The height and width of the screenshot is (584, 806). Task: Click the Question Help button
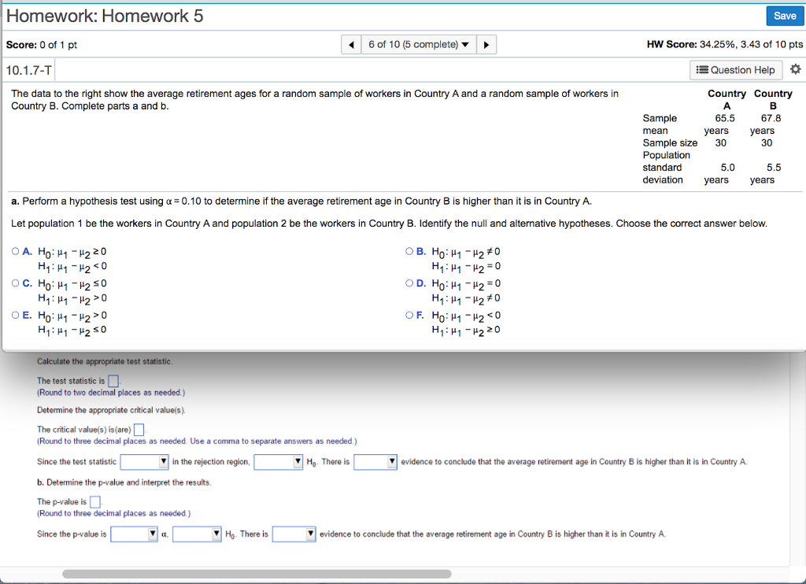pos(735,70)
